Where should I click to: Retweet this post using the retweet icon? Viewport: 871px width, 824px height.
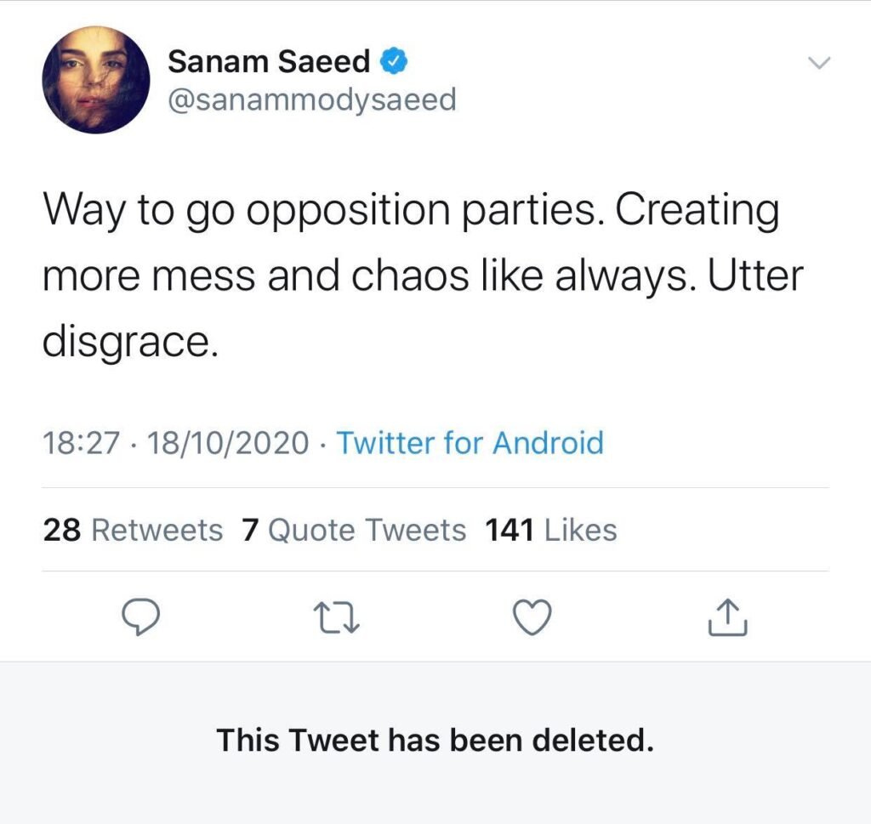tap(336, 618)
